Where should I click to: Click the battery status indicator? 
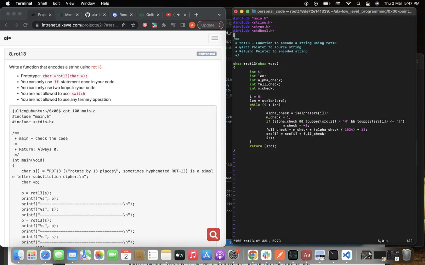pyautogui.click(x=327, y=3)
